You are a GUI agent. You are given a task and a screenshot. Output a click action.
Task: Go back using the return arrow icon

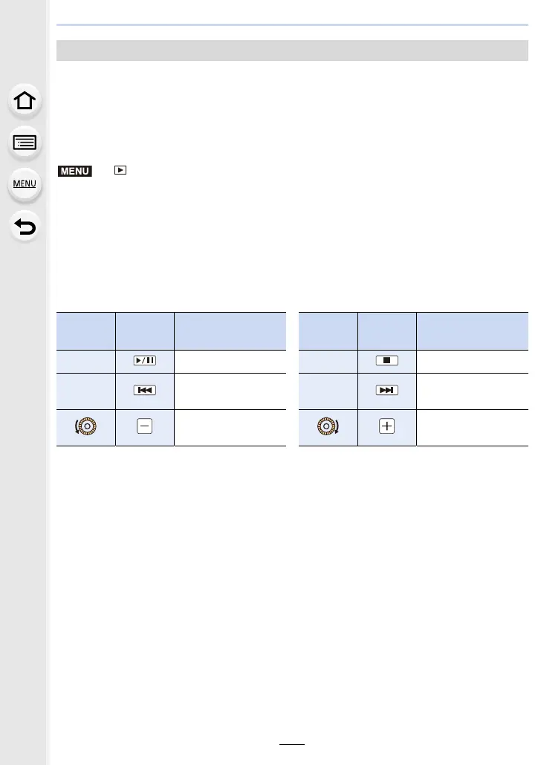pos(25,227)
